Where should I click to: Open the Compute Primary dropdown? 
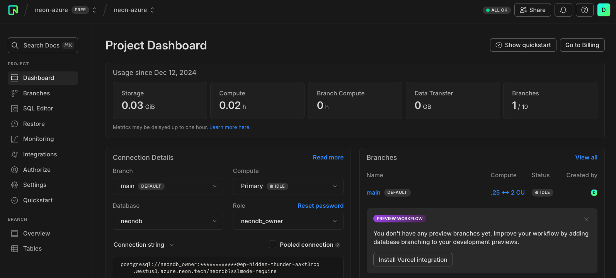pos(288,186)
